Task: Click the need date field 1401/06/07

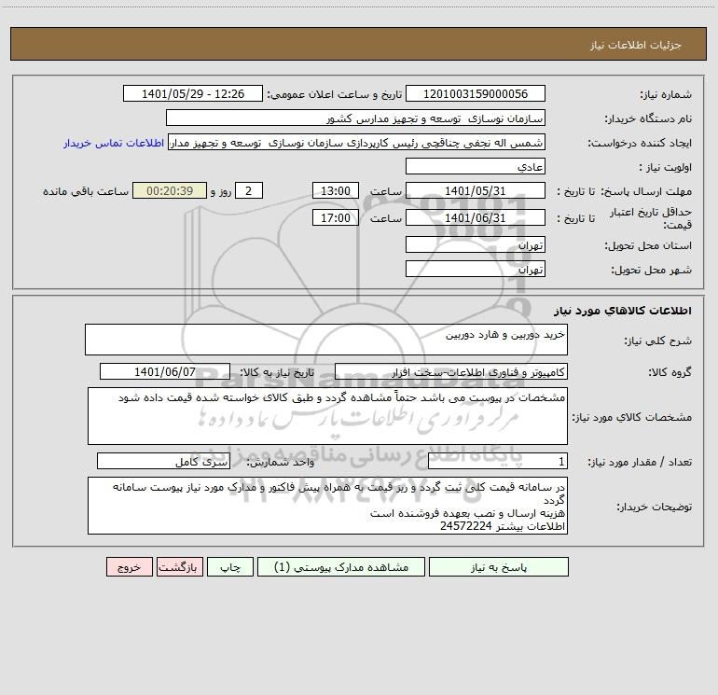Action: [165, 371]
